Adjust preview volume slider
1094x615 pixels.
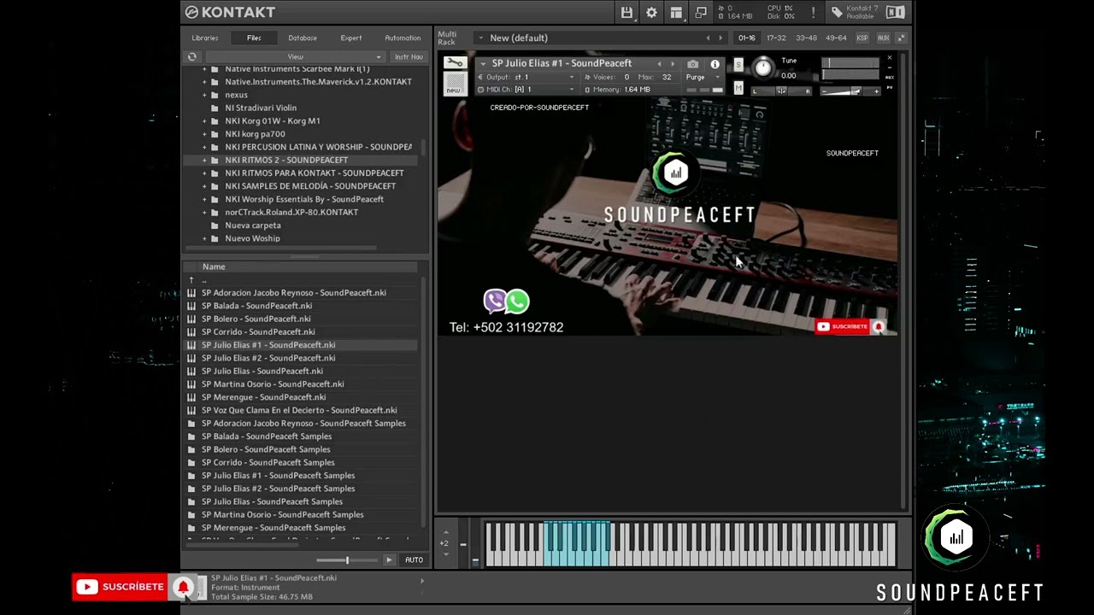pyautogui.click(x=346, y=560)
